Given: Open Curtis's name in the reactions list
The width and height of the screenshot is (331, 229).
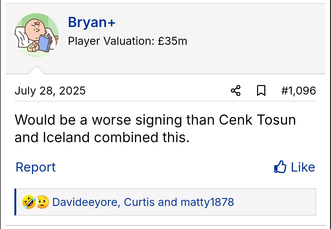Looking at the screenshot, I should click(140, 202).
